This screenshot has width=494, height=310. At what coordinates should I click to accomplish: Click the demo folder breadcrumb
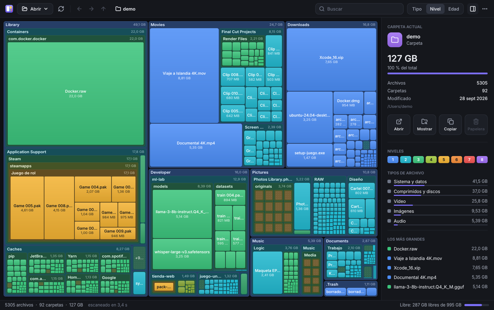[126, 9]
